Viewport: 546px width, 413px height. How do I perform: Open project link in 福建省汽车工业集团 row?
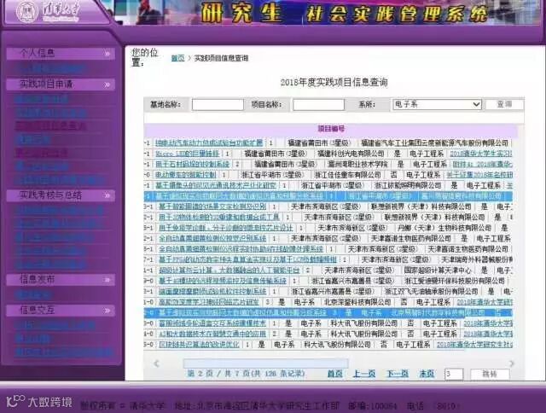point(209,143)
